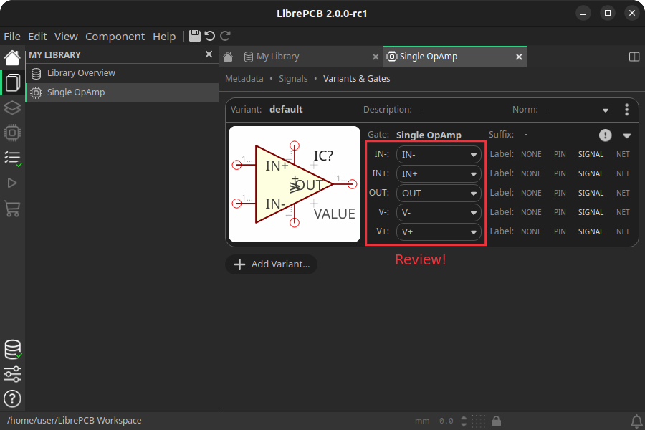
Task: Open the Component menu
Action: pos(115,36)
